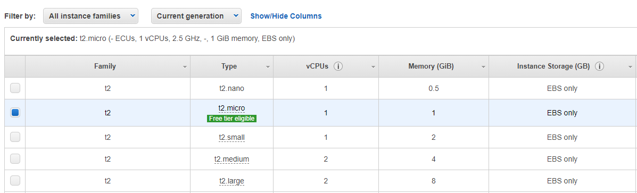
Task: Select the t2.medium row checkbox
Action: point(15,159)
